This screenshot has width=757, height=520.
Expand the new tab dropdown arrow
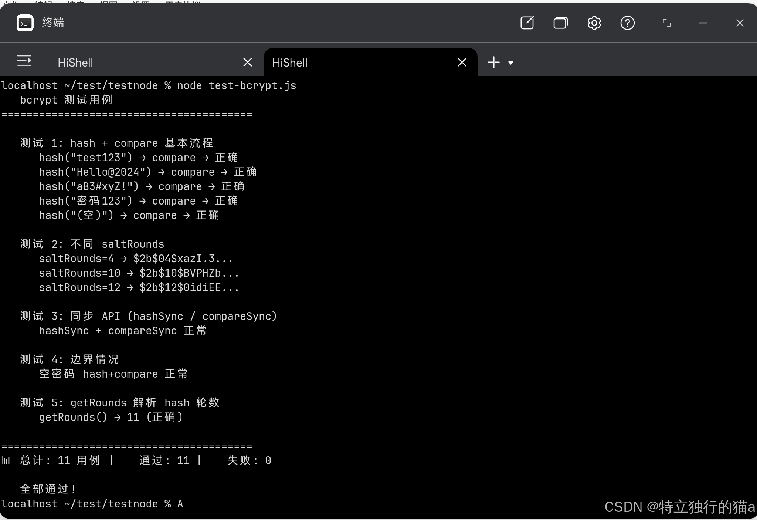(510, 63)
